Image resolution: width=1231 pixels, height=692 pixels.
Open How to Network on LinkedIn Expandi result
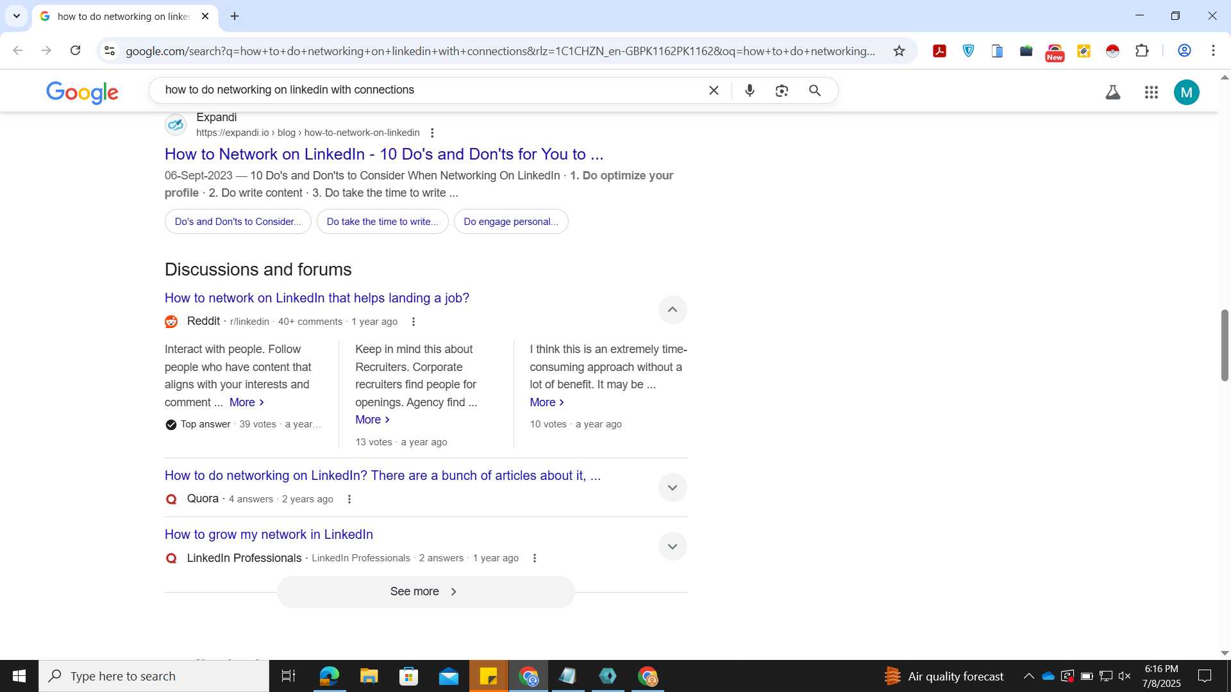click(x=384, y=154)
